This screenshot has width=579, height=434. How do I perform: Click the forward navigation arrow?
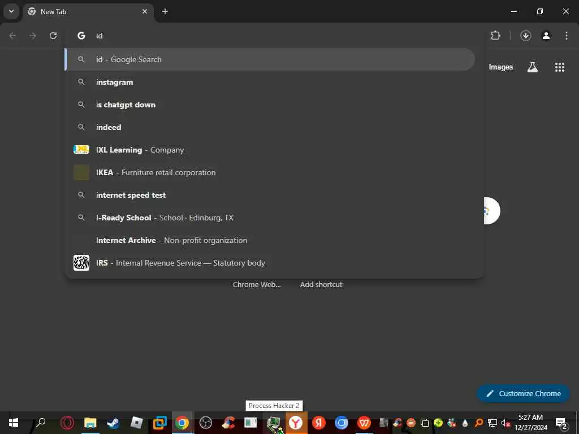point(33,36)
